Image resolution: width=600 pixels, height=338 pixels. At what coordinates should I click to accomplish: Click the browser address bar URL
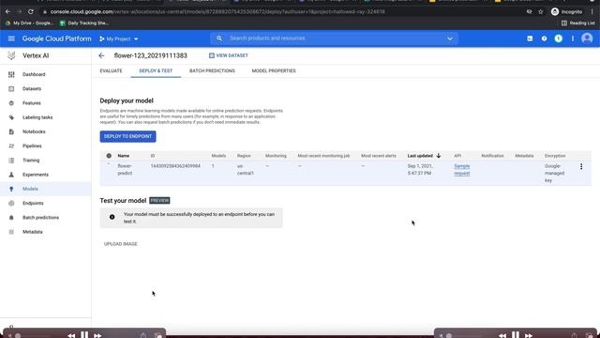tap(217, 12)
